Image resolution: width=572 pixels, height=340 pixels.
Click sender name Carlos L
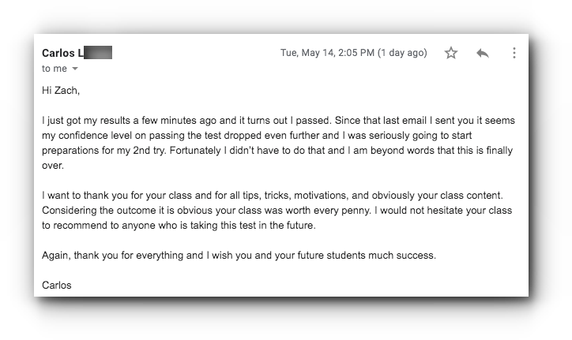point(62,53)
